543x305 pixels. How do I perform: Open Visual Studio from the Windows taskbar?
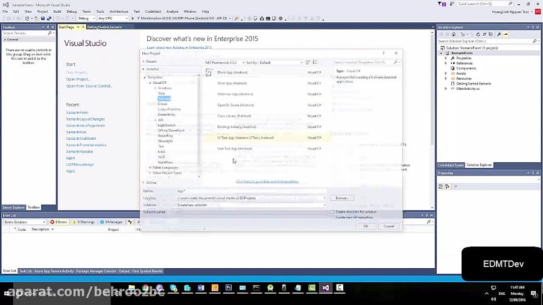coord(326,288)
